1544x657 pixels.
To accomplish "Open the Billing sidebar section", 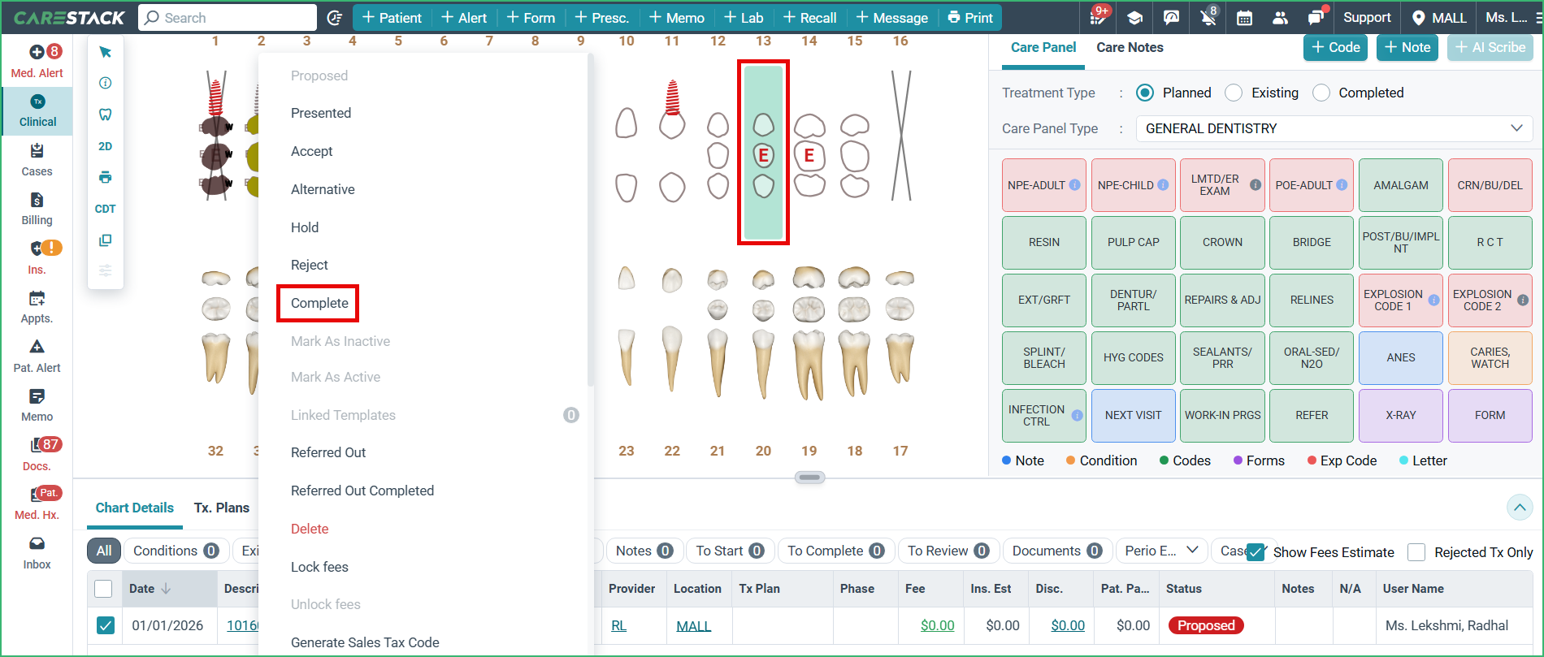I will click(x=37, y=209).
